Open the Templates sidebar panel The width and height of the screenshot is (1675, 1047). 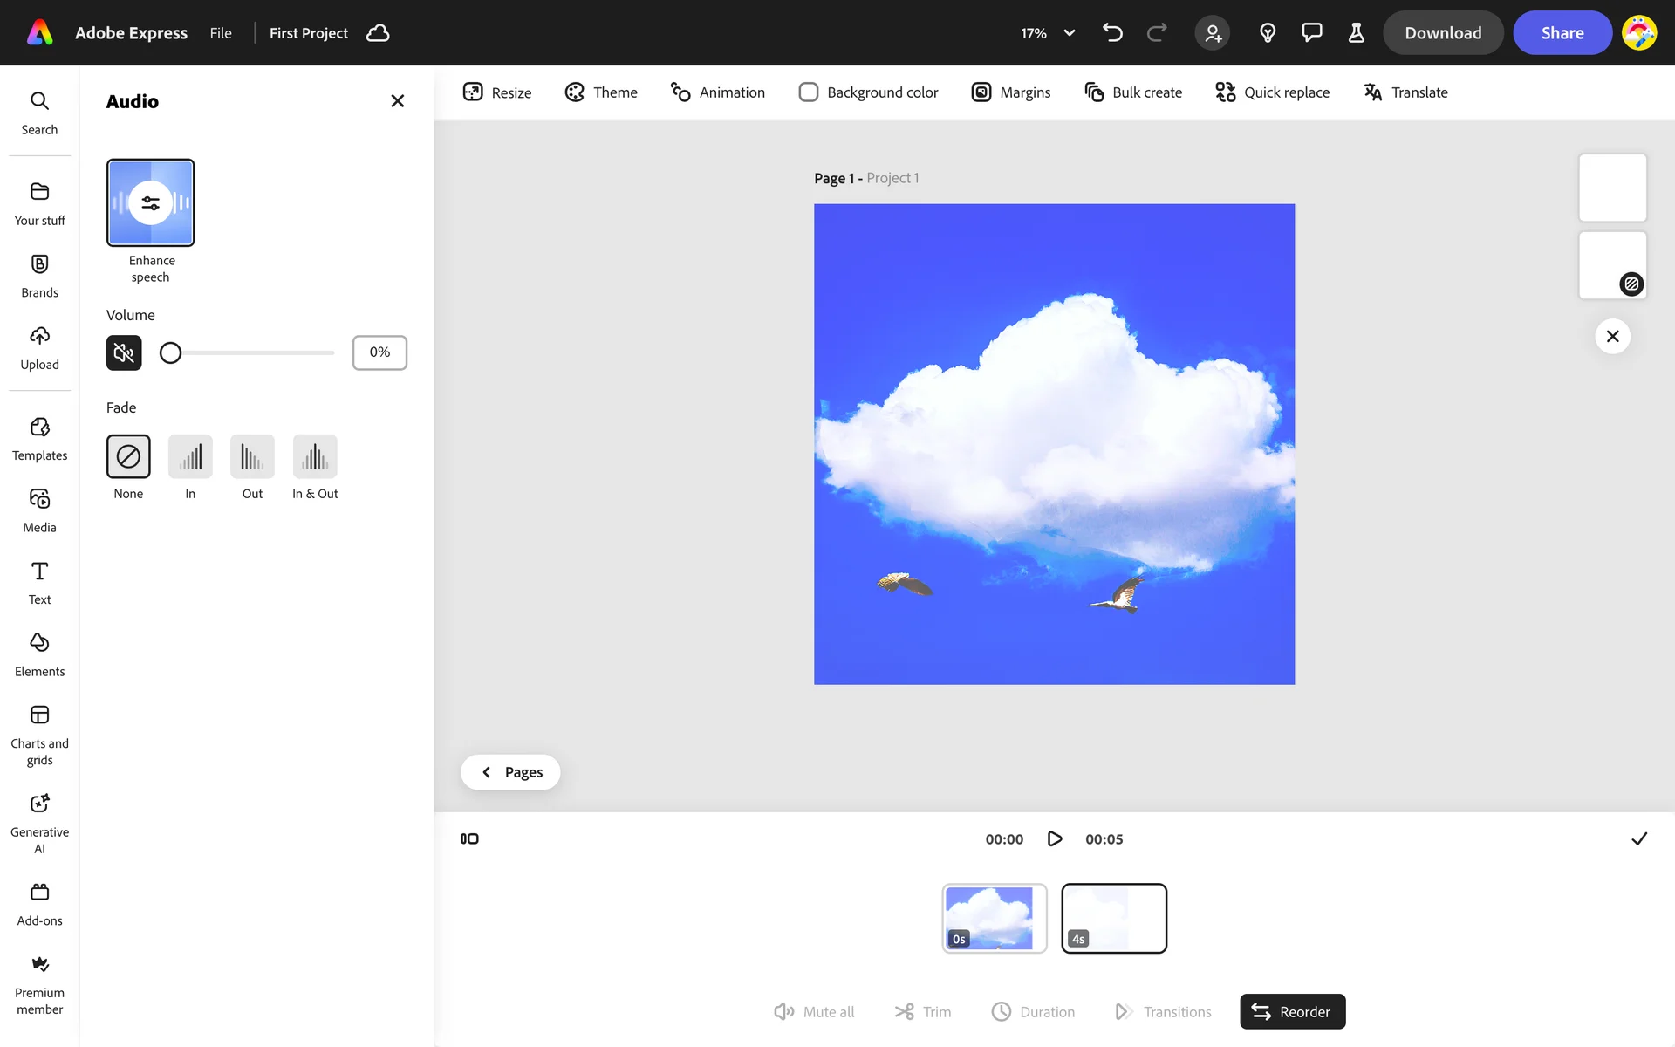(x=39, y=438)
